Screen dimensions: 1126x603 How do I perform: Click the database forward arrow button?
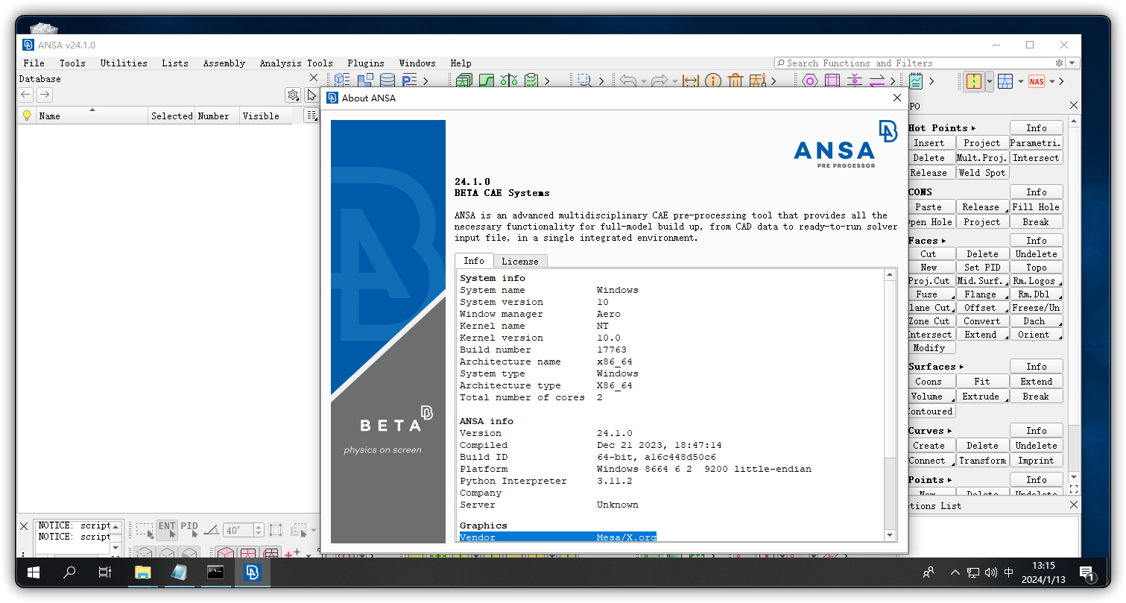45,95
